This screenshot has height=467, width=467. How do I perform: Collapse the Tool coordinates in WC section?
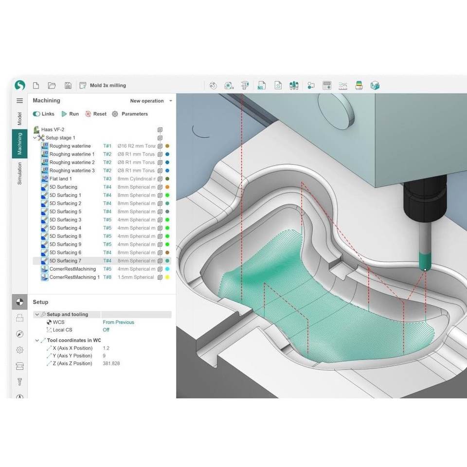coord(37,341)
